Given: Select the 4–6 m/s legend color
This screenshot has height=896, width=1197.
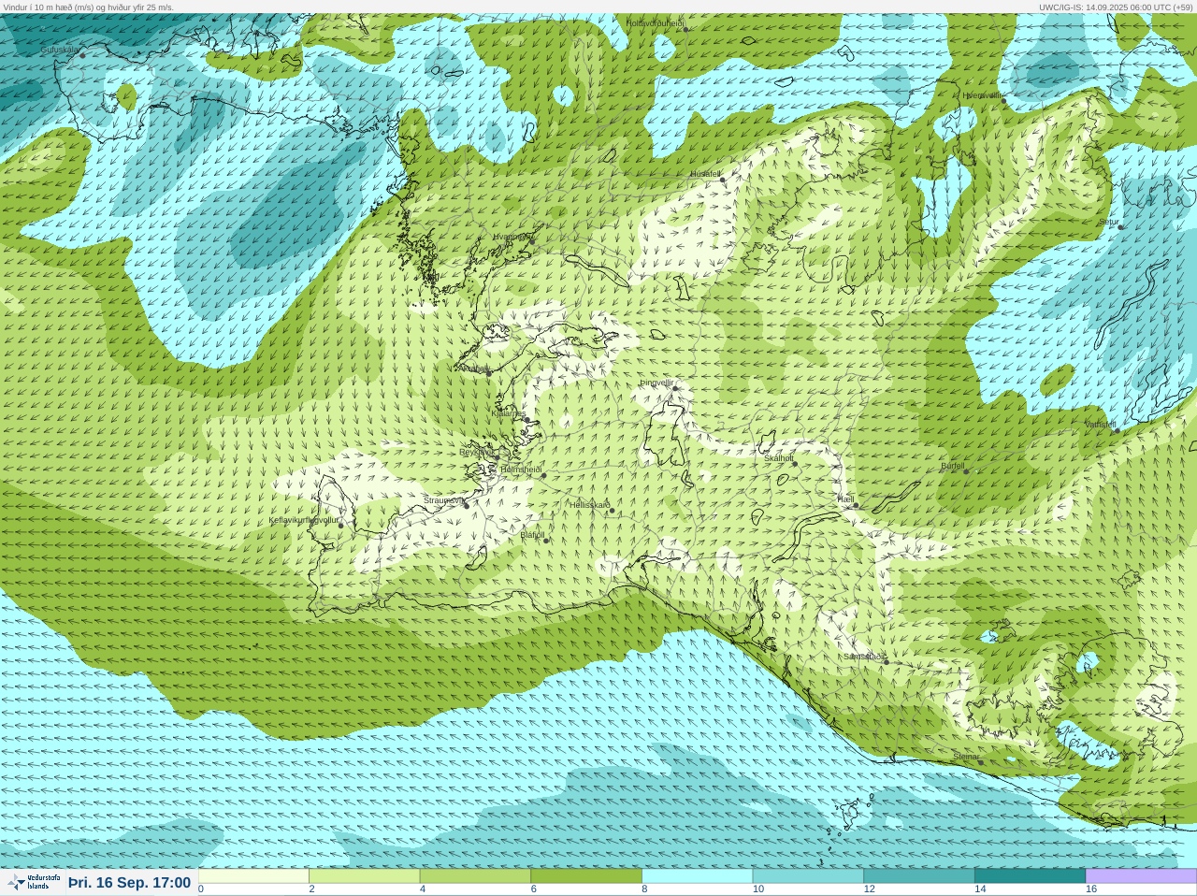Looking at the screenshot, I should (475, 876).
